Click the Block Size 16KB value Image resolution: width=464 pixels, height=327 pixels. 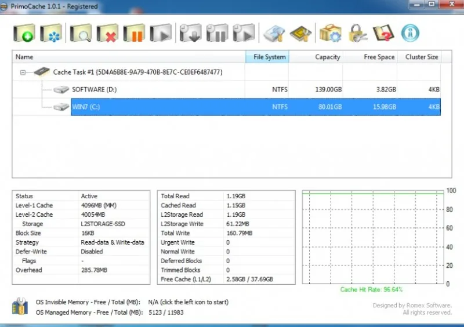(x=88, y=233)
